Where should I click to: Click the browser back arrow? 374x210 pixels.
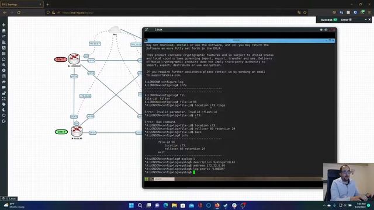click(x=5, y=12)
